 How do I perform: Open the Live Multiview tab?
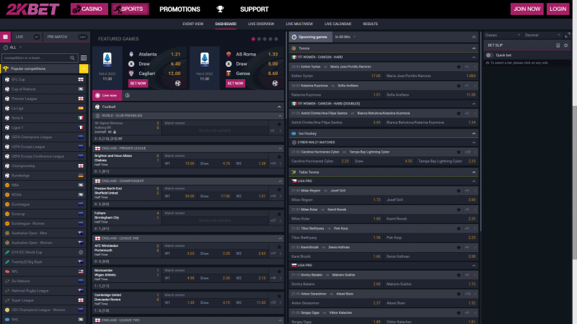[299, 24]
